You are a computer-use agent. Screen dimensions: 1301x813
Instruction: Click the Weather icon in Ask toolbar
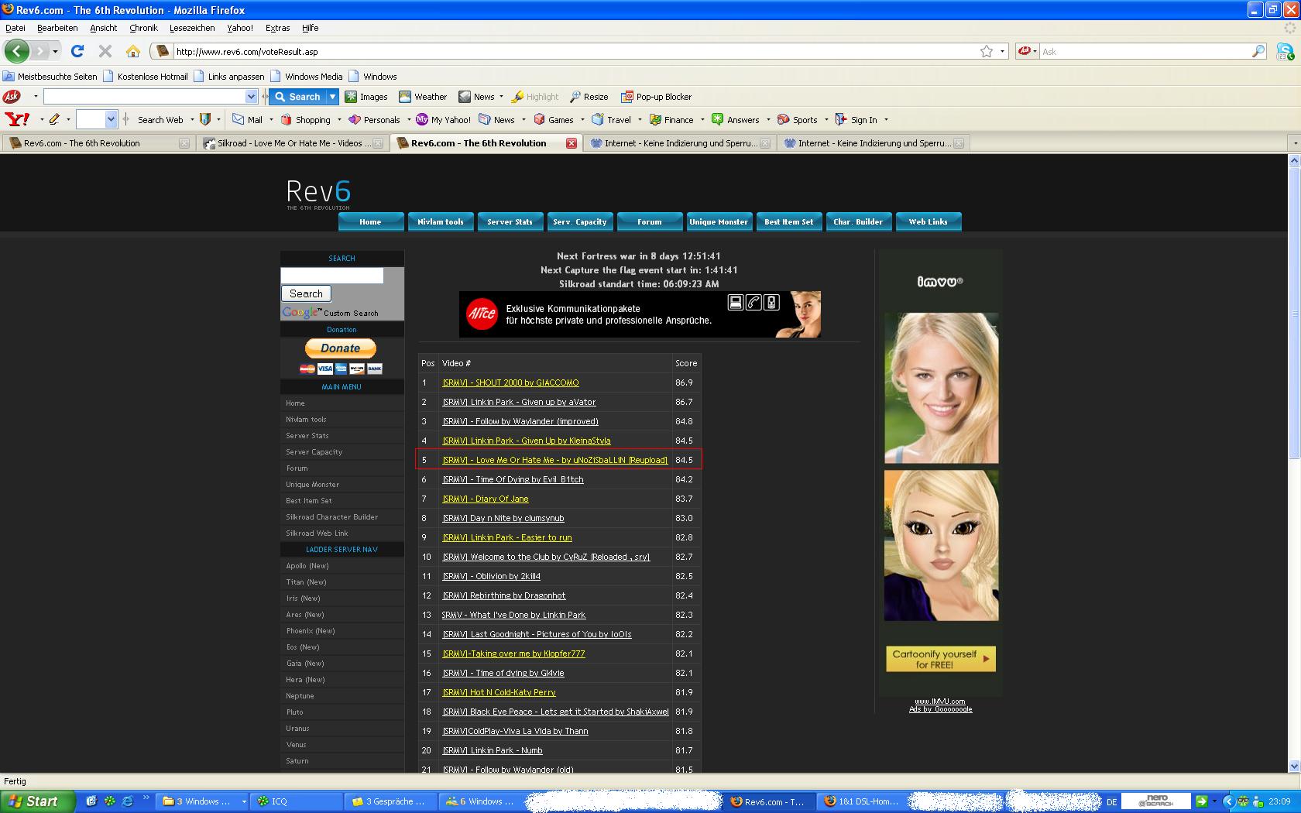point(405,97)
